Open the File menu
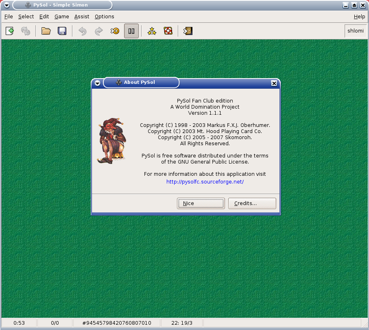The image size is (369, 330). click(9, 16)
